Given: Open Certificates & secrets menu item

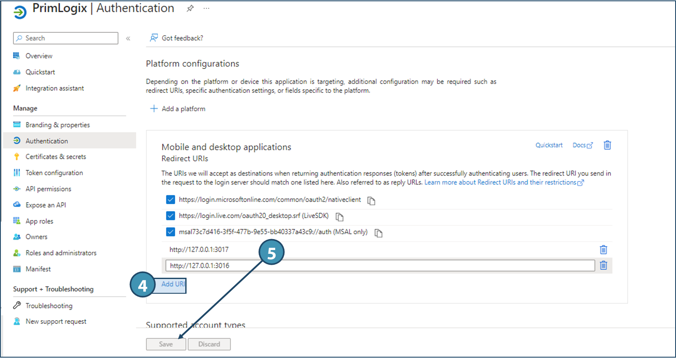Looking at the screenshot, I should tap(55, 157).
